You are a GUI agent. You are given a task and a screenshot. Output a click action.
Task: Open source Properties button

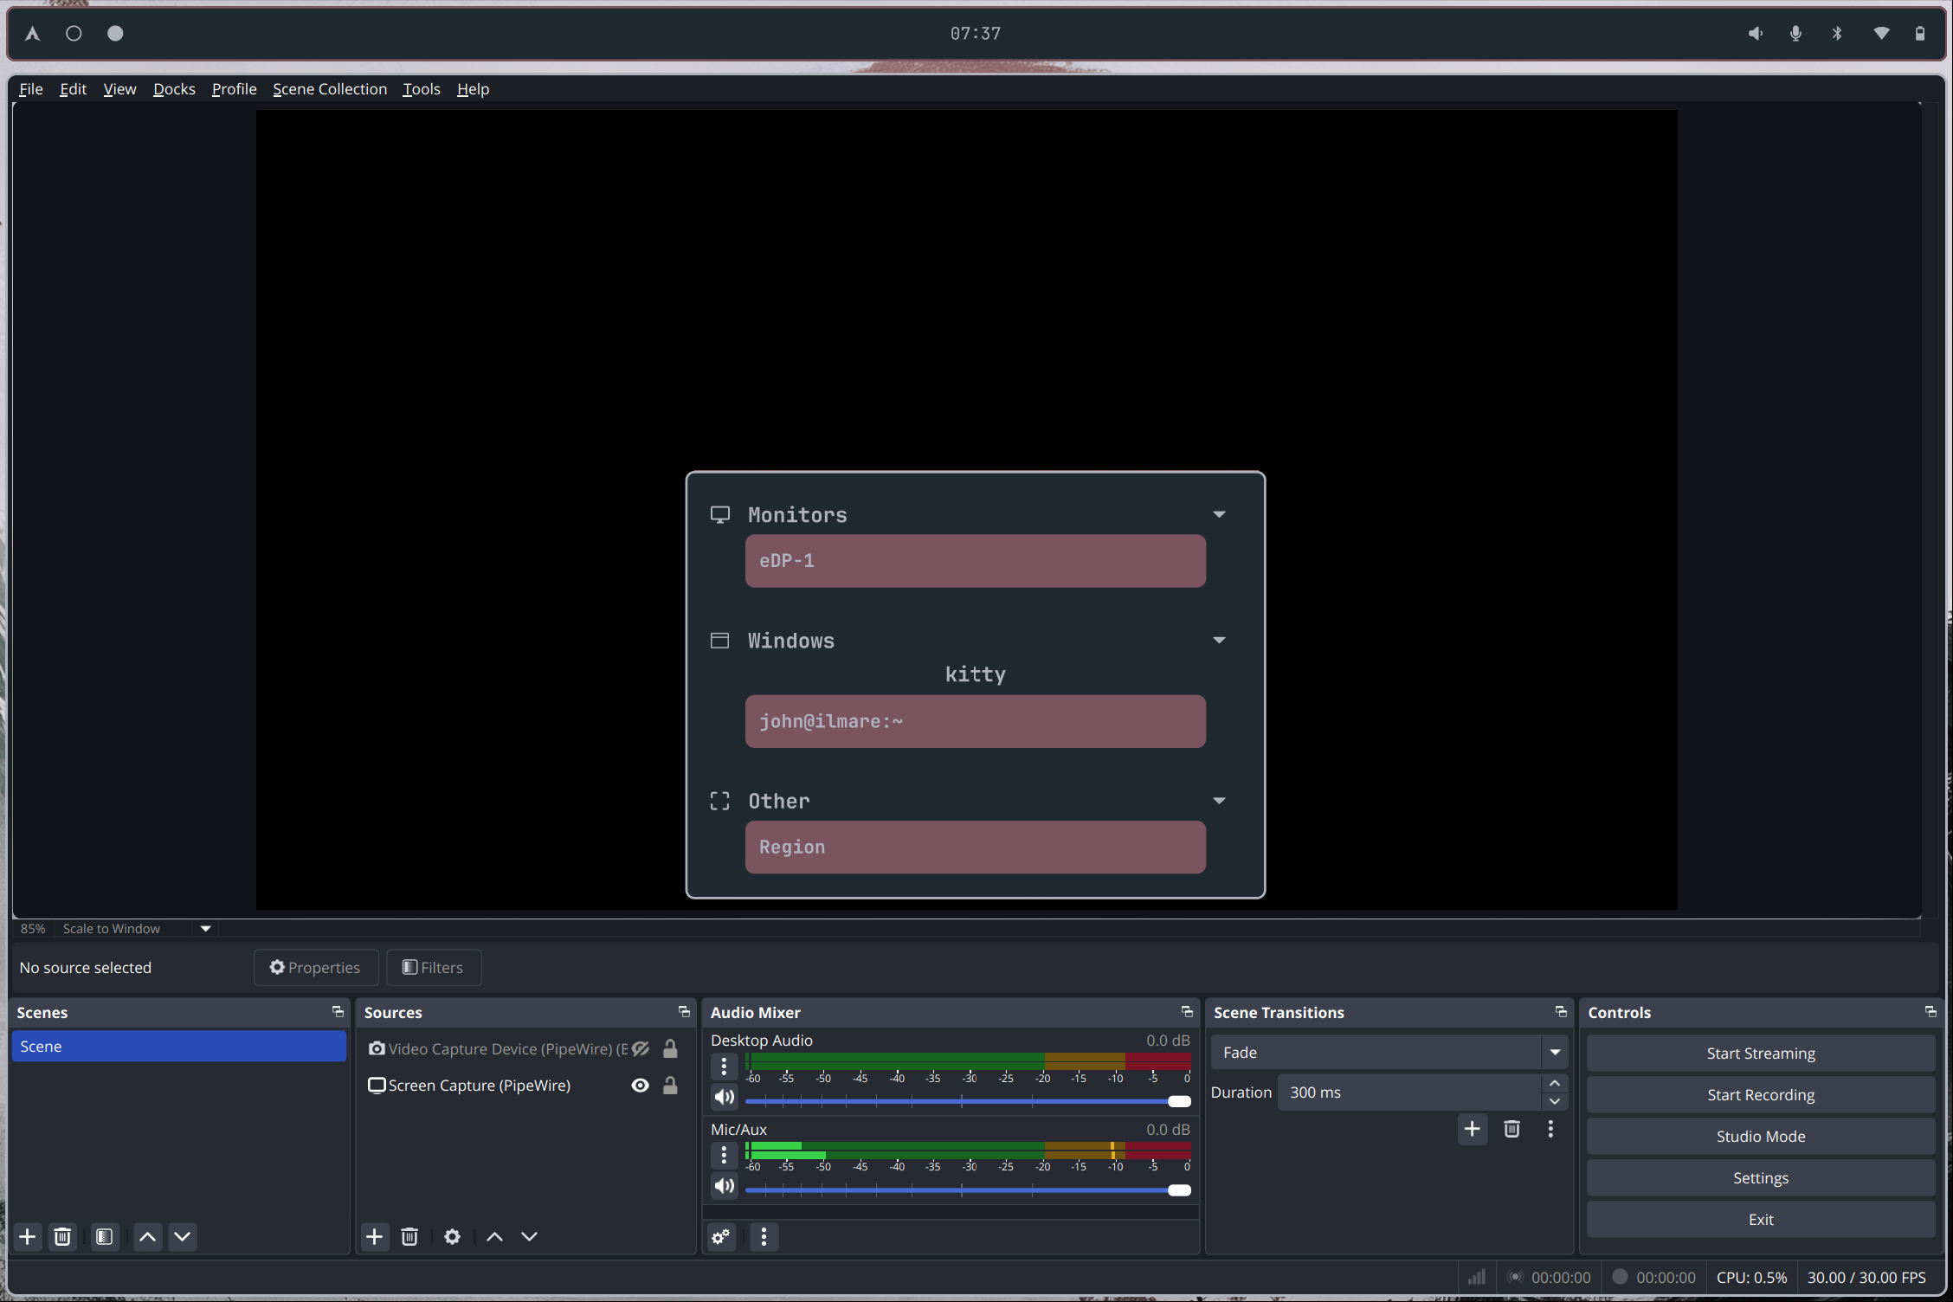[316, 968]
